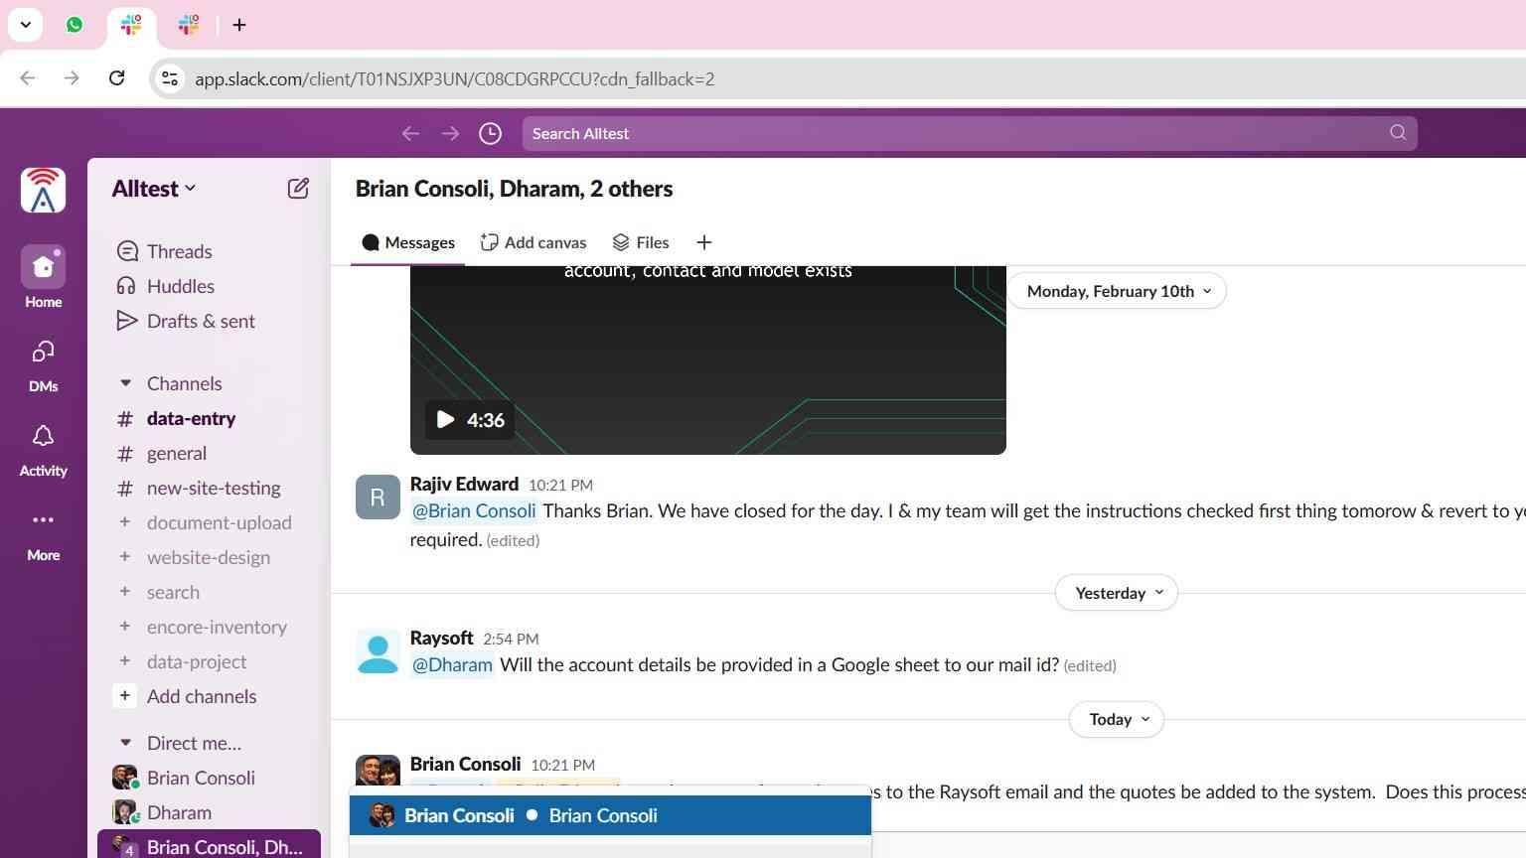1526x858 pixels.
Task: Open the Slack history clock icon
Action: click(490, 133)
